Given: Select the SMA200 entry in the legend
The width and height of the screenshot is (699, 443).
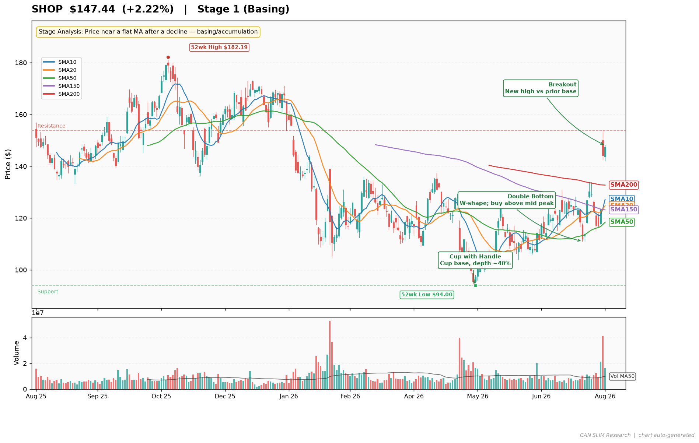Looking at the screenshot, I should (x=62, y=94).
